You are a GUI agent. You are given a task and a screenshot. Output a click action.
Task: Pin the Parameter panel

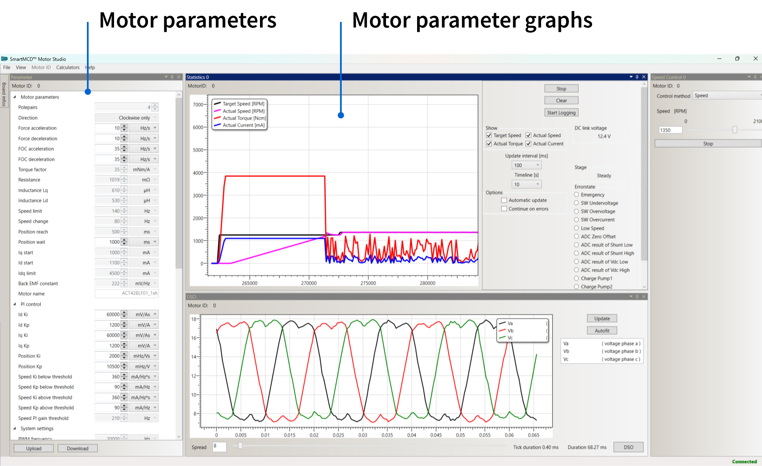[x=172, y=77]
